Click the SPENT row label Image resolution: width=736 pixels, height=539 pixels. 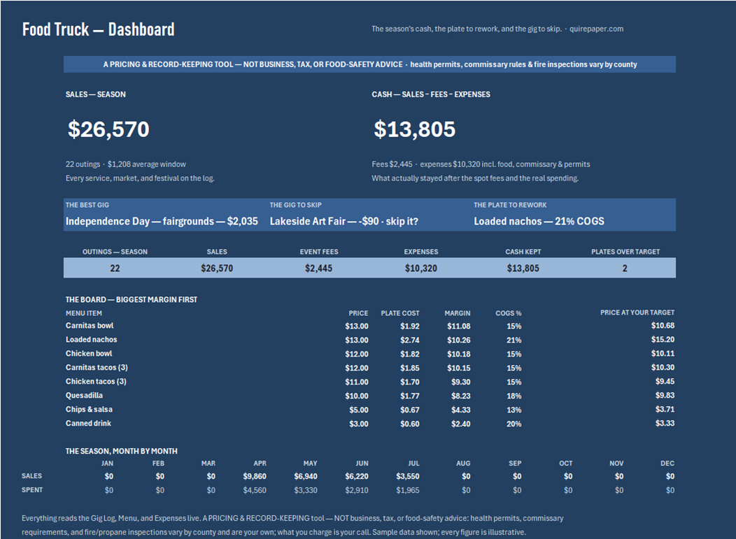click(32, 490)
